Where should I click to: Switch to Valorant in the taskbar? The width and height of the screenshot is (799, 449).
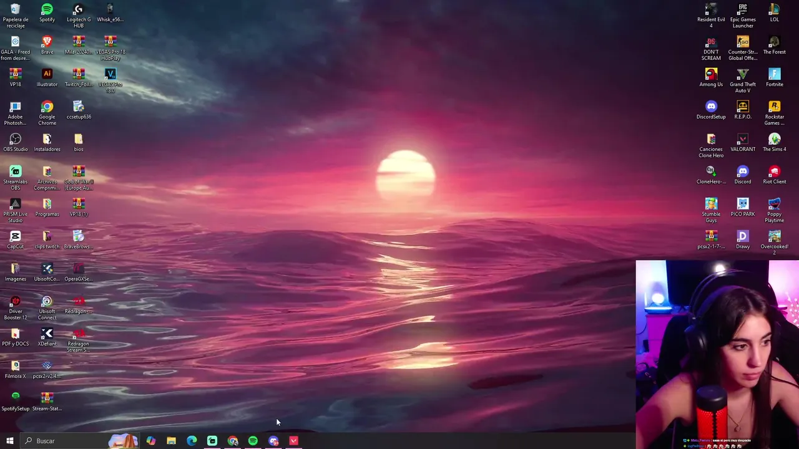coord(294,441)
